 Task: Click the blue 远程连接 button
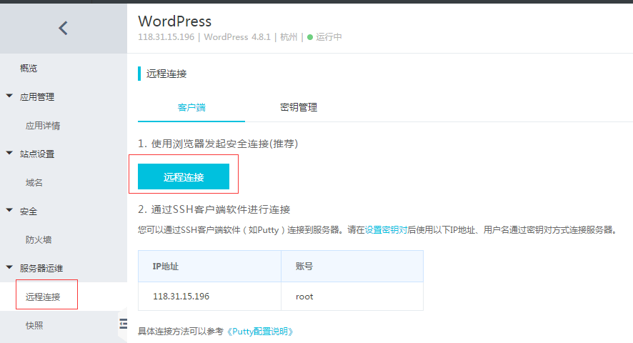[x=184, y=177]
